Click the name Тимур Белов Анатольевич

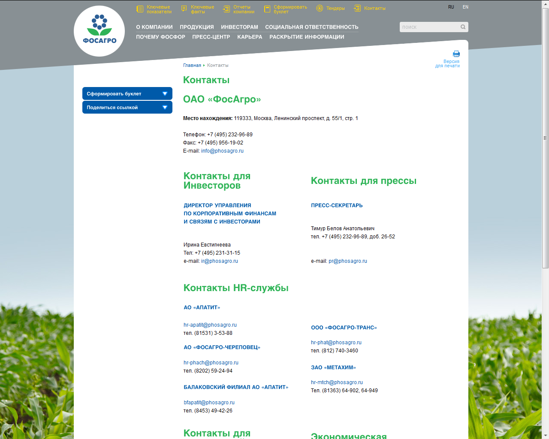343,229
